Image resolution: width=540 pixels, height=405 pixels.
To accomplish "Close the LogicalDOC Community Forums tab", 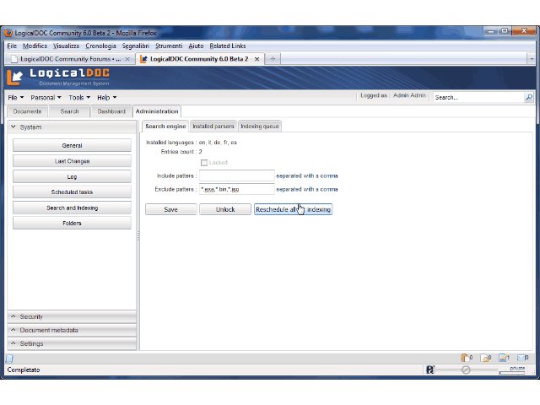I will point(127,59).
